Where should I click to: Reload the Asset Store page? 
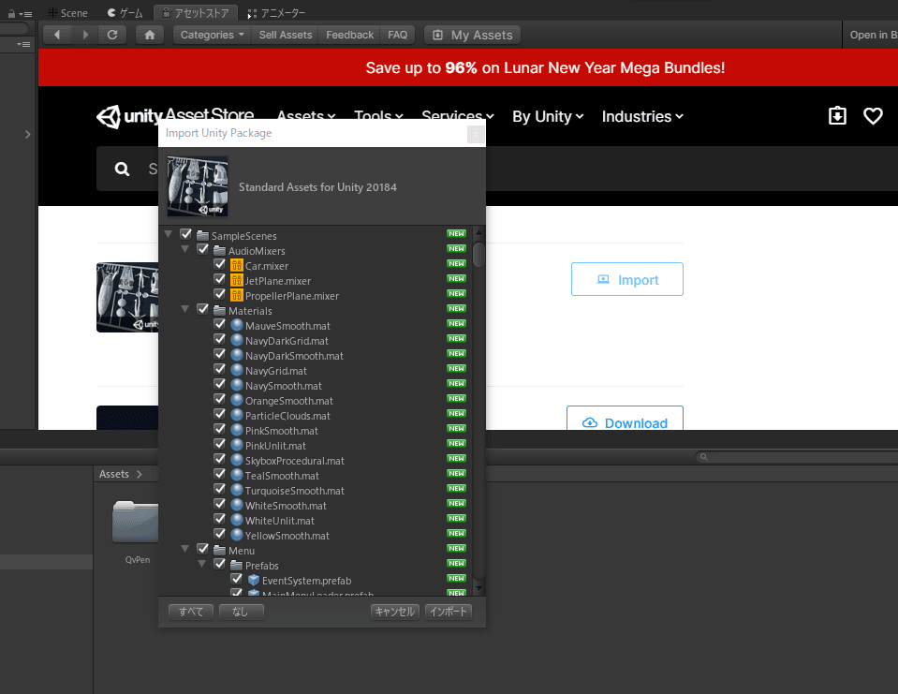click(111, 35)
